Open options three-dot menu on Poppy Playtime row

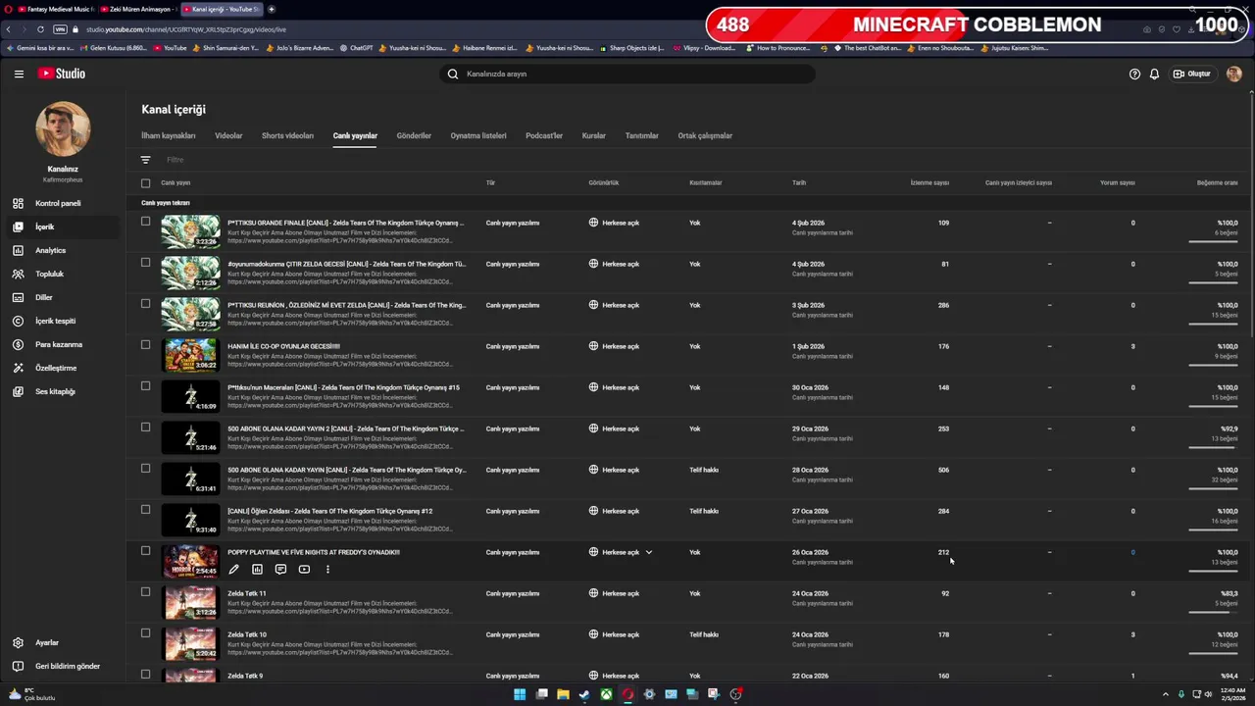[327, 569]
